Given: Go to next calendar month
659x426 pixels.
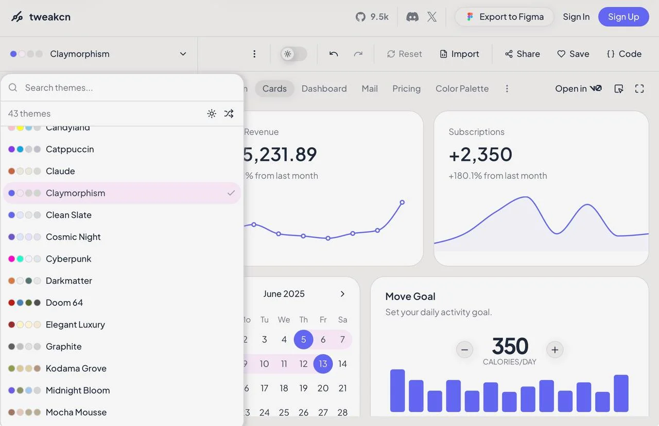Looking at the screenshot, I should (342, 294).
